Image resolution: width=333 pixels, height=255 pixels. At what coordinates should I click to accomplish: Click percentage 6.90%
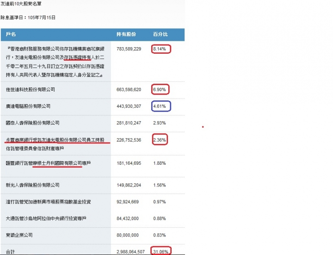[160, 89]
